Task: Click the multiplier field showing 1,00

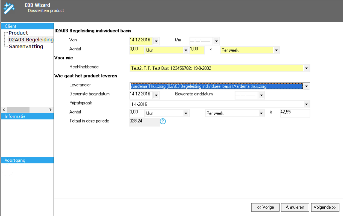Action: [197, 50]
